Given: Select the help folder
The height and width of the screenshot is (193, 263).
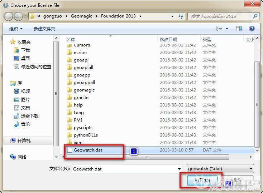Looking at the screenshot, I should point(78,105).
